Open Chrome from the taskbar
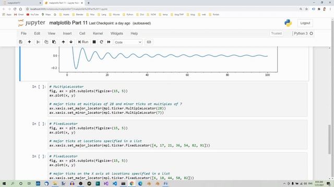Screen dimensions: 334x187 click(132, 183)
